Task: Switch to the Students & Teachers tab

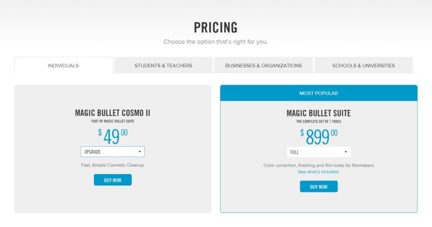Action: coord(164,65)
